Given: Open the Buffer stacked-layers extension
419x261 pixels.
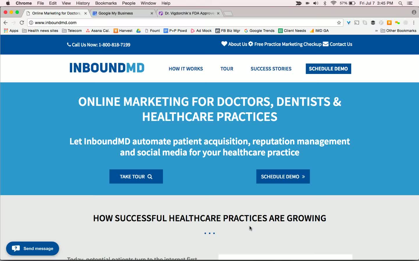Looking at the screenshot, I should [373, 23].
